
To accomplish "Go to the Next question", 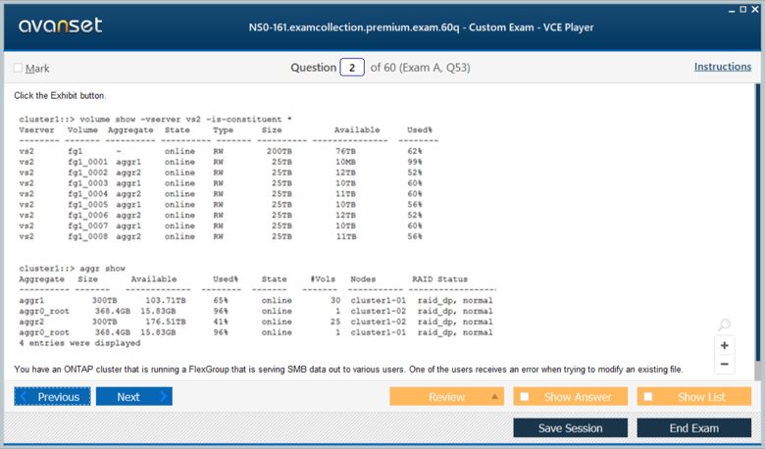I will coord(134,397).
